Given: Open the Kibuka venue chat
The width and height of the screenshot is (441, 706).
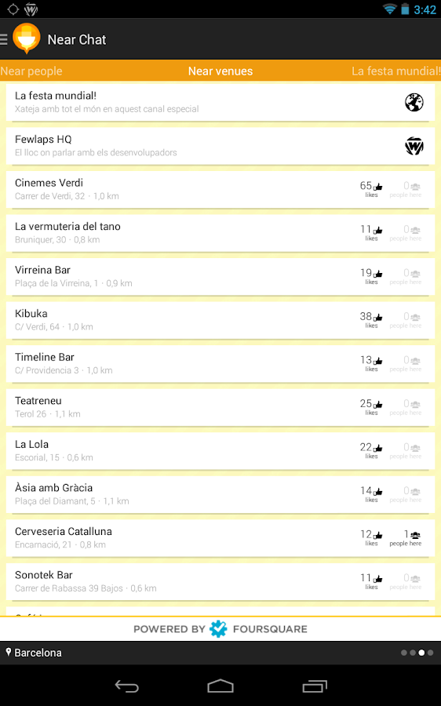Looking at the screenshot, I should tap(220, 320).
